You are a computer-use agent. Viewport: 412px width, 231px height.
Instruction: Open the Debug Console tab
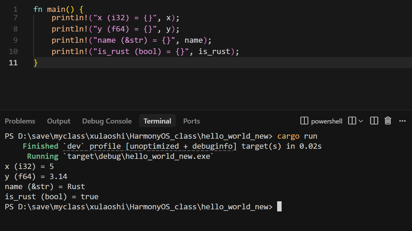107,121
